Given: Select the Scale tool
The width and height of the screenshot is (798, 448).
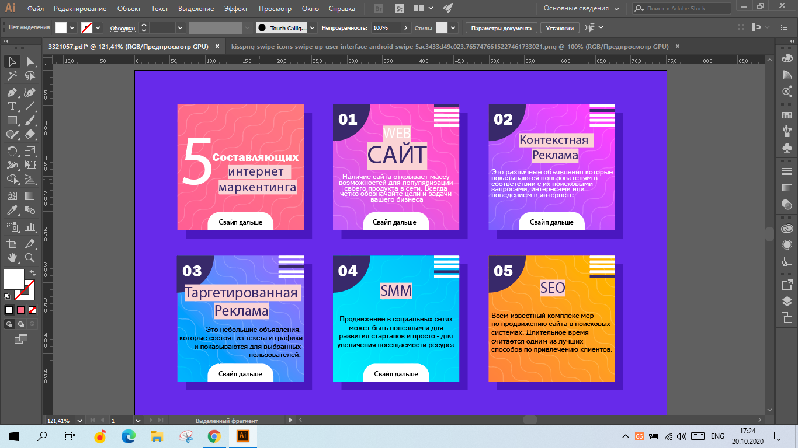Looking at the screenshot, I should pos(30,151).
